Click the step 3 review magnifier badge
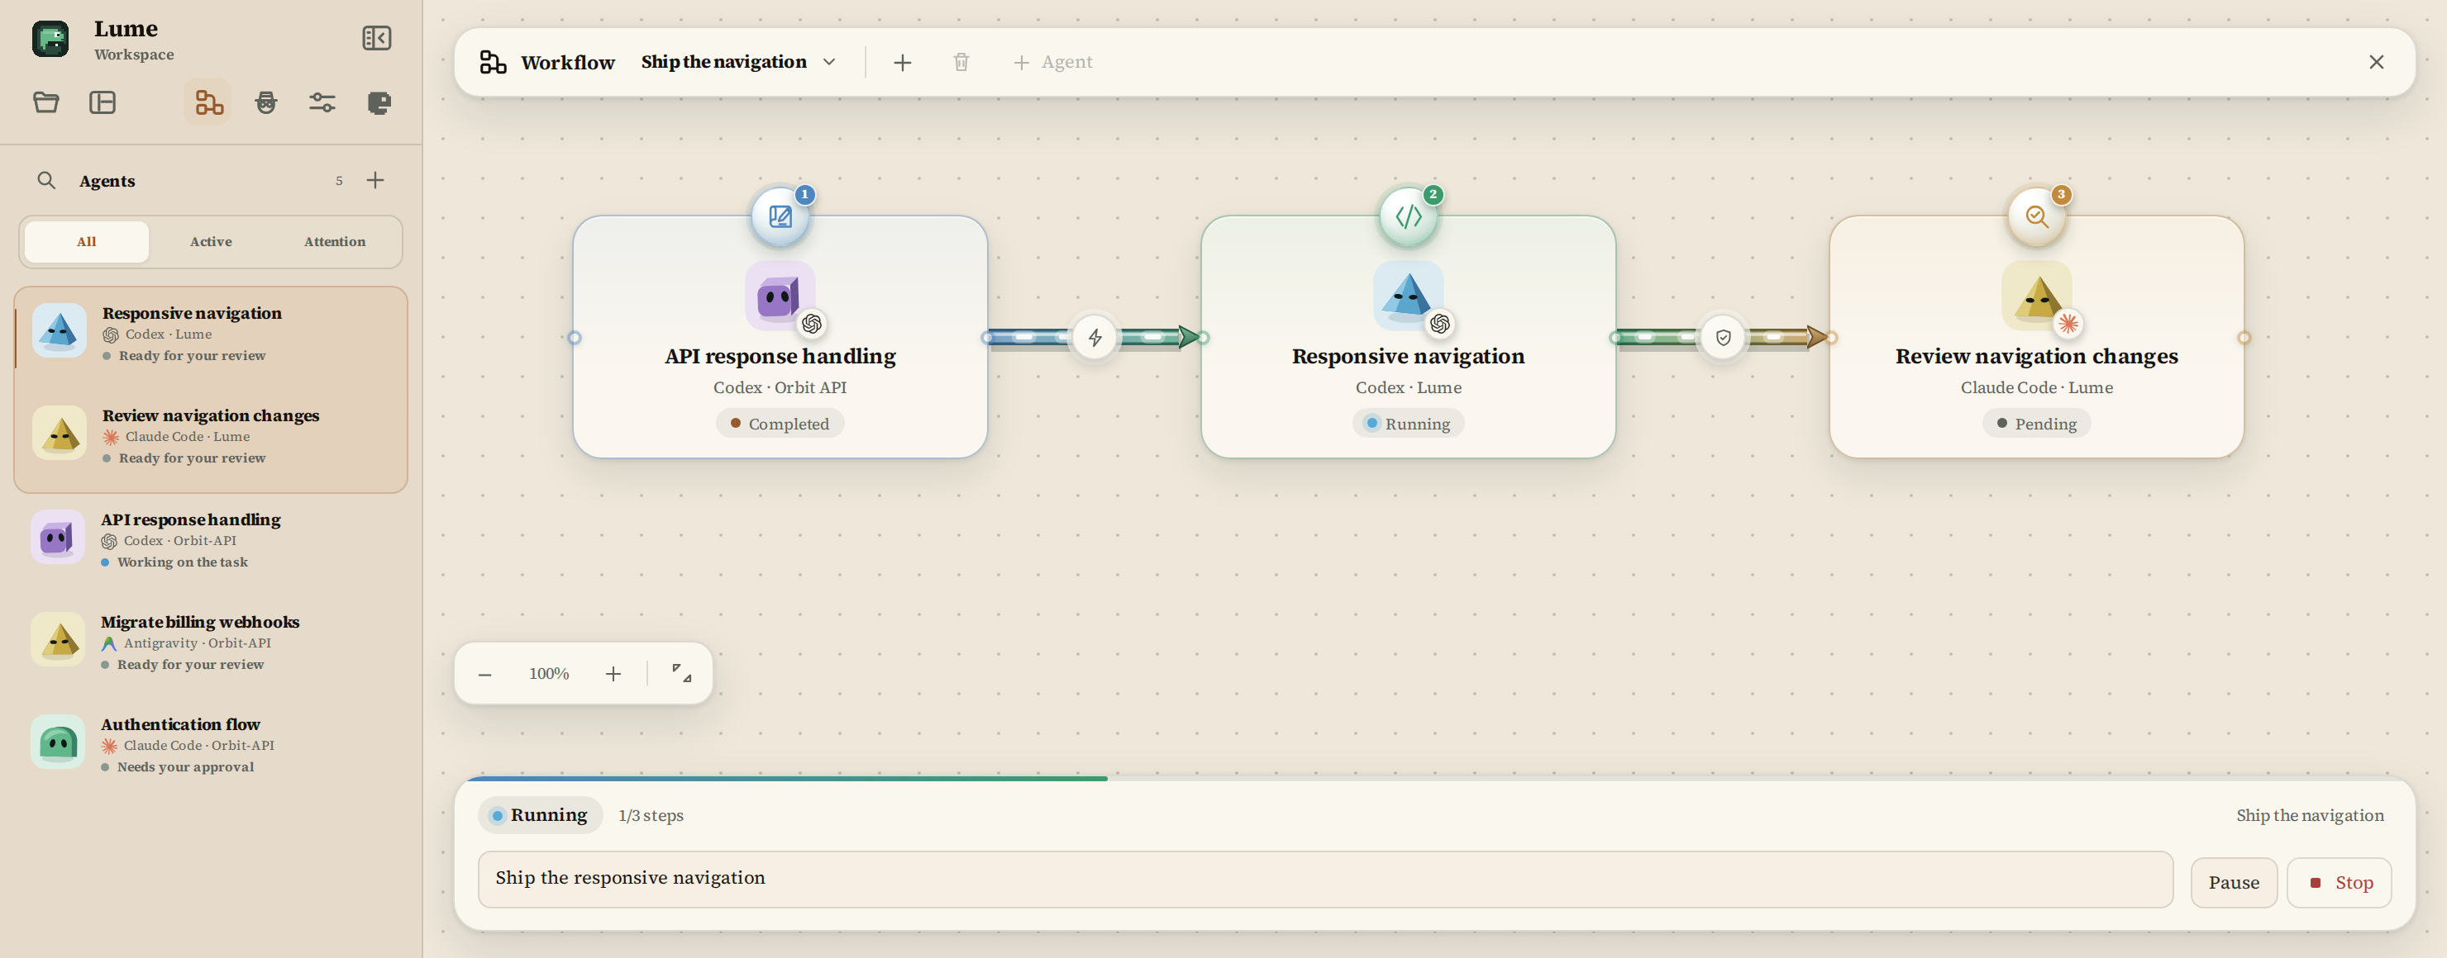Viewport: 2447px width, 958px height. 2037,216
